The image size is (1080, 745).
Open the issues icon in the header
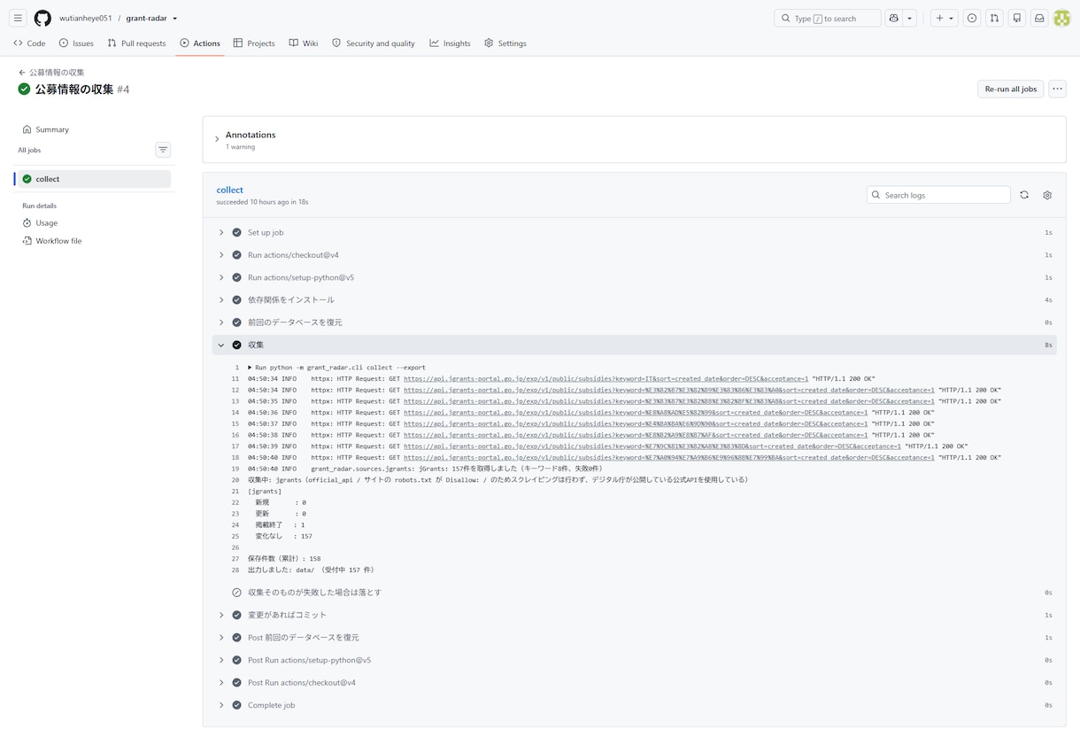pyautogui.click(x=972, y=18)
